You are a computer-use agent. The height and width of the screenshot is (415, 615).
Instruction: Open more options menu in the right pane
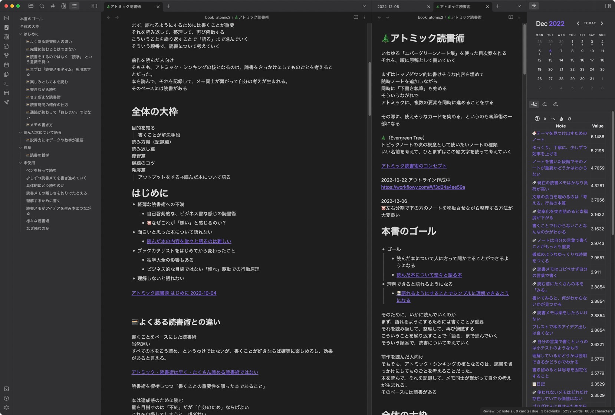pyautogui.click(x=519, y=17)
